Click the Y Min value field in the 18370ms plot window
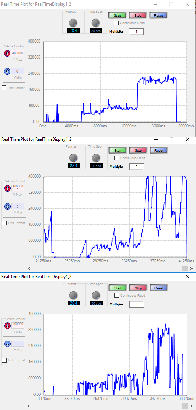196x410 pixels. click(17, 344)
